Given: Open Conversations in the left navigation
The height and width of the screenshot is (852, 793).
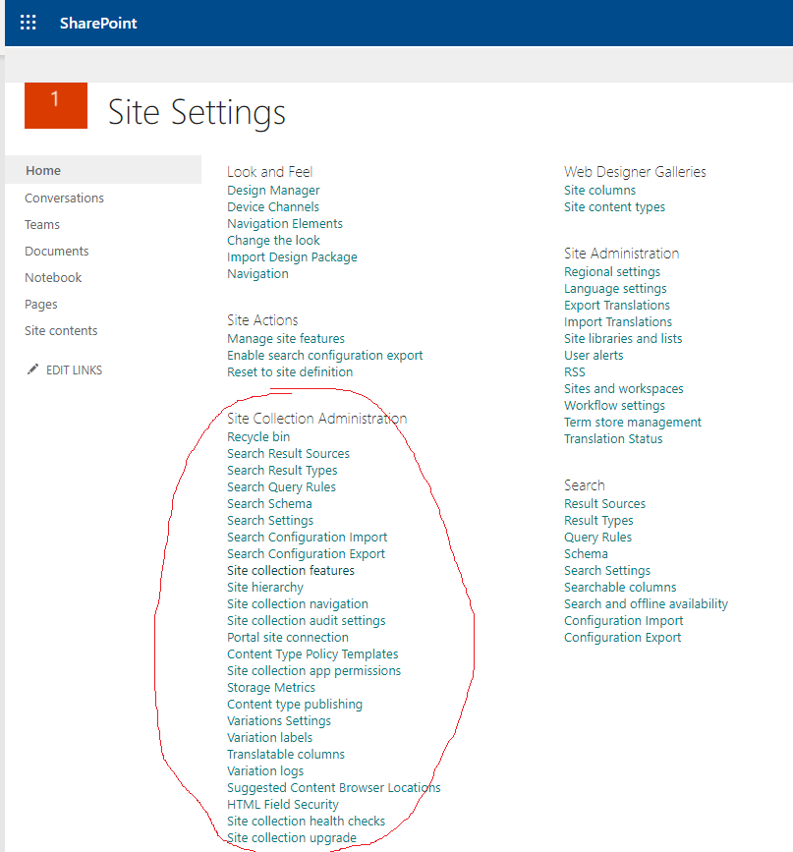Looking at the screenshot, I should point(64,198).
